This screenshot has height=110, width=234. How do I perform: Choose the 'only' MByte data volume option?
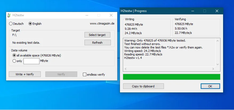17,61
